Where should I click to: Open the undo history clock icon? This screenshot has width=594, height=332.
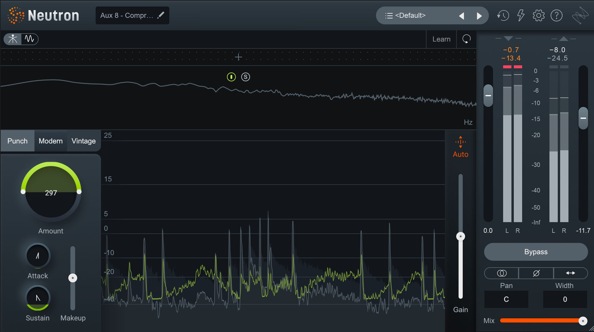point(503,15)
